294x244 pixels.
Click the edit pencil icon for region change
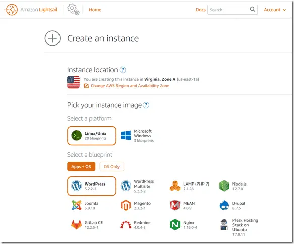(86, 86)
